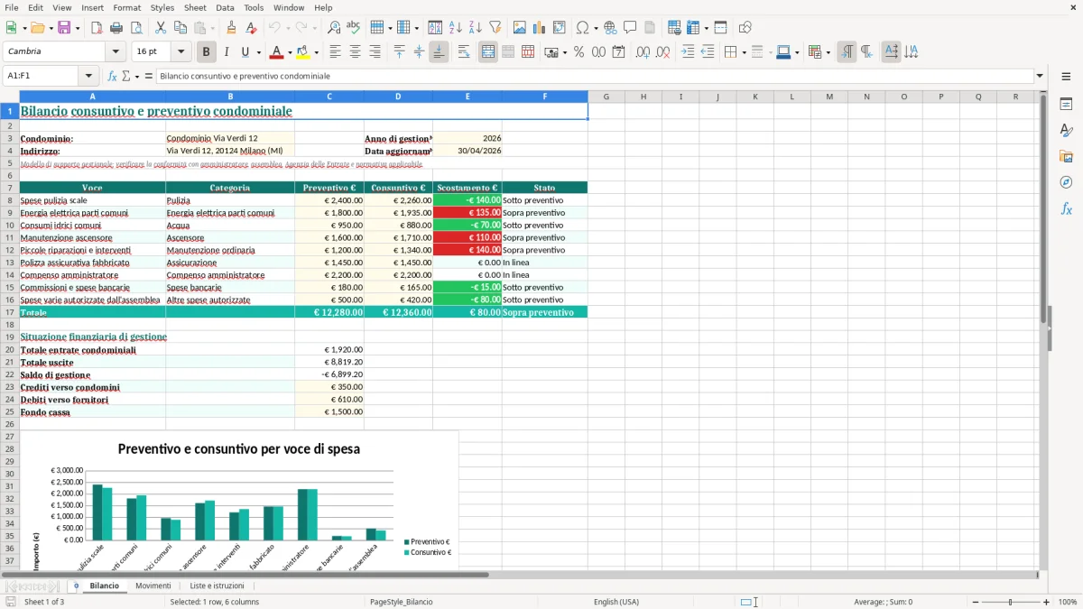
Task: Open the font color dropdown arrow
Action: point(290,52)
